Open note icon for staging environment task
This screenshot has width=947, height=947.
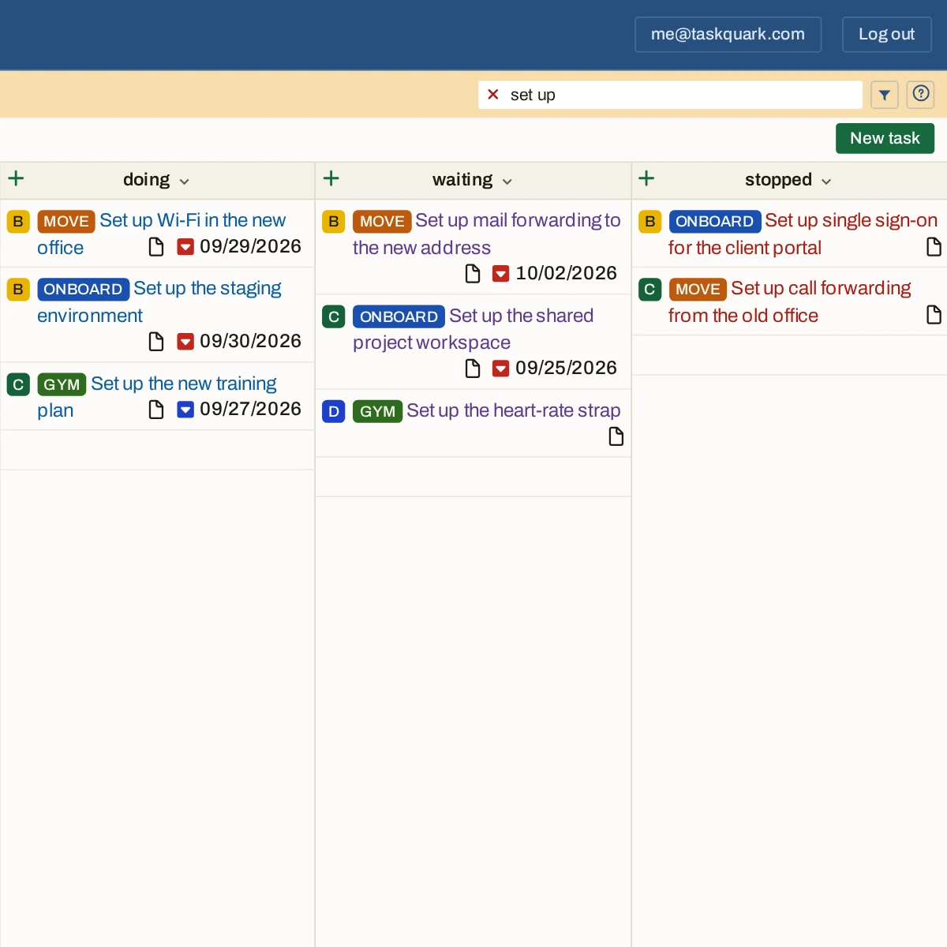[x=156, y=342]
